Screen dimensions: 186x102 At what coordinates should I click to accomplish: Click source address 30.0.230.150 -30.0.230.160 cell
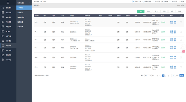tap(74, 22)
